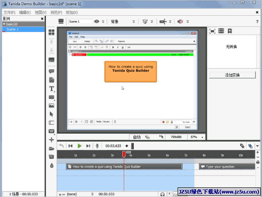Move scene up with the up arrow
Screen dimensions: 262x197
click(52, 42)
